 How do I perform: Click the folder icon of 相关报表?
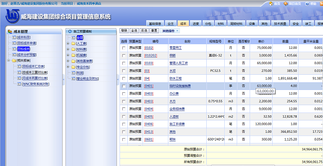click(x=14, y=60)
